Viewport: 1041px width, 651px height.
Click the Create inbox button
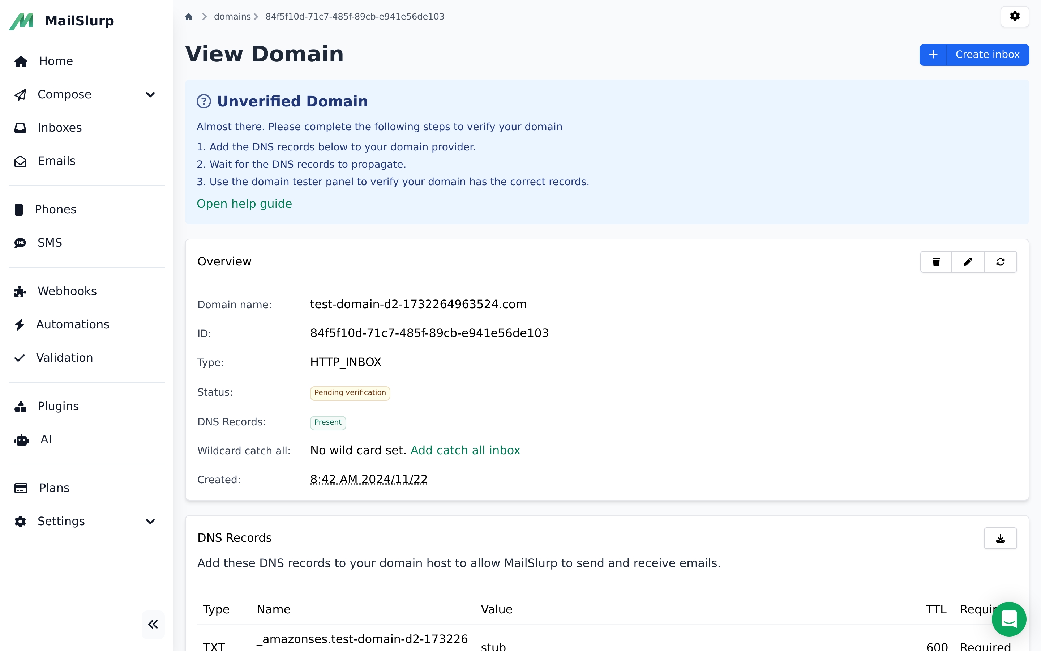point(973,54)
